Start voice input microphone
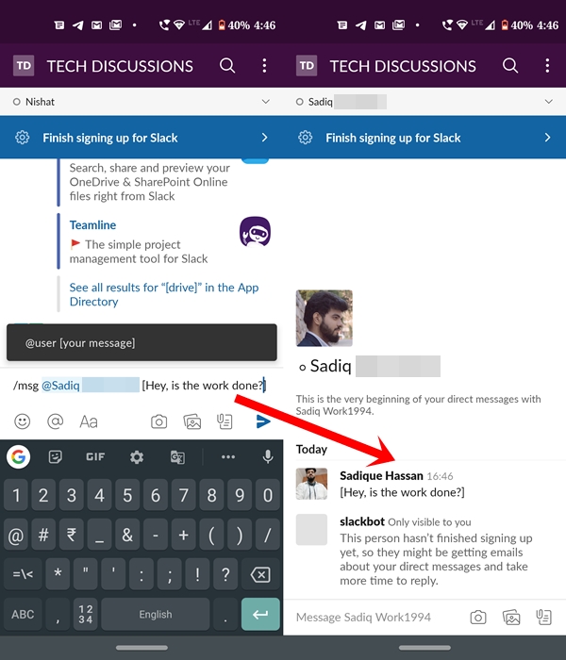566x660 pixels. click(268, 456)
